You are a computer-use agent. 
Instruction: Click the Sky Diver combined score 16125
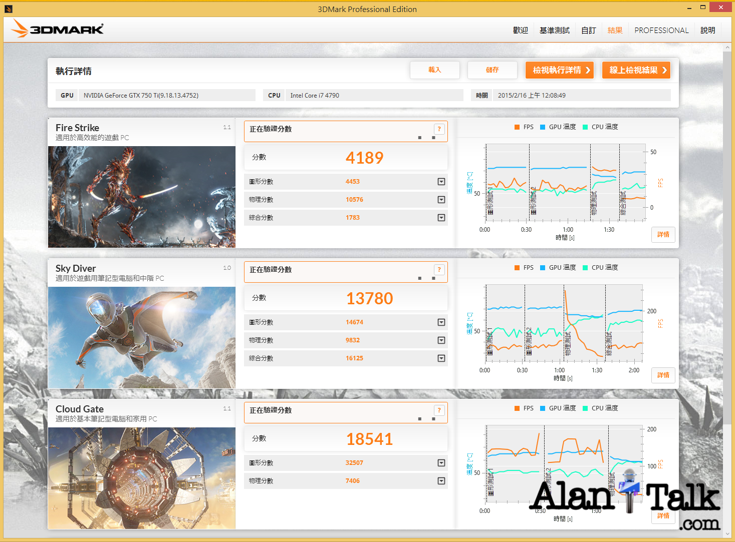[x=354, y=358]
